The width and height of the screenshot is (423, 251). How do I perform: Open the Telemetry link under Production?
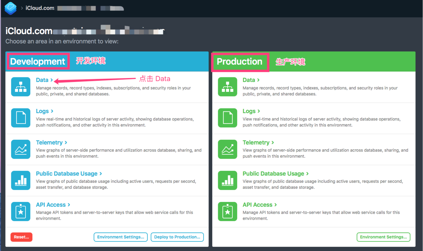(x=258, y=142)
